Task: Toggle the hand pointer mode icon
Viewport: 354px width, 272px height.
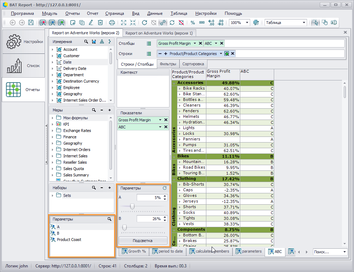Action: coord(325,23)
